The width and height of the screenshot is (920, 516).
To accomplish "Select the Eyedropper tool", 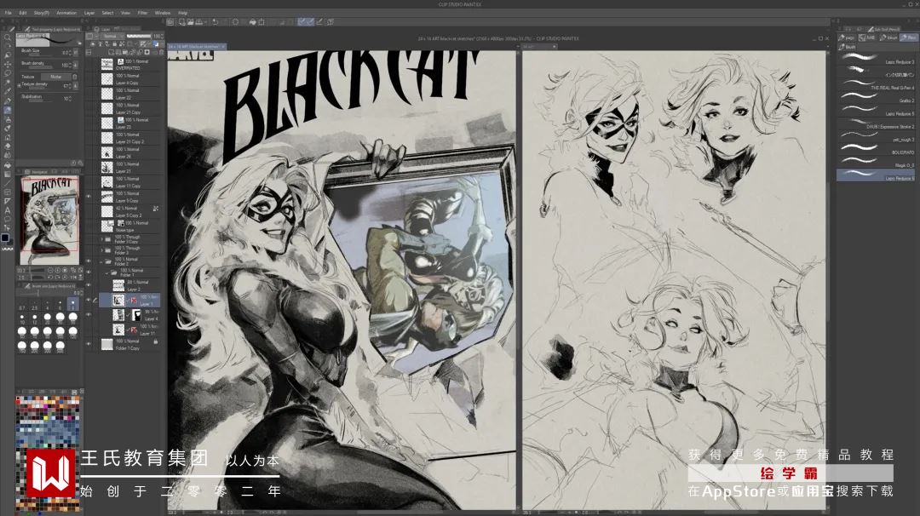I will click(8, 91).
